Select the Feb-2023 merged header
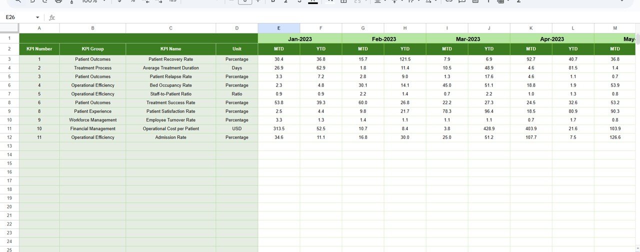The width and height of the screenshot is (640, 252). pos(384,38)
